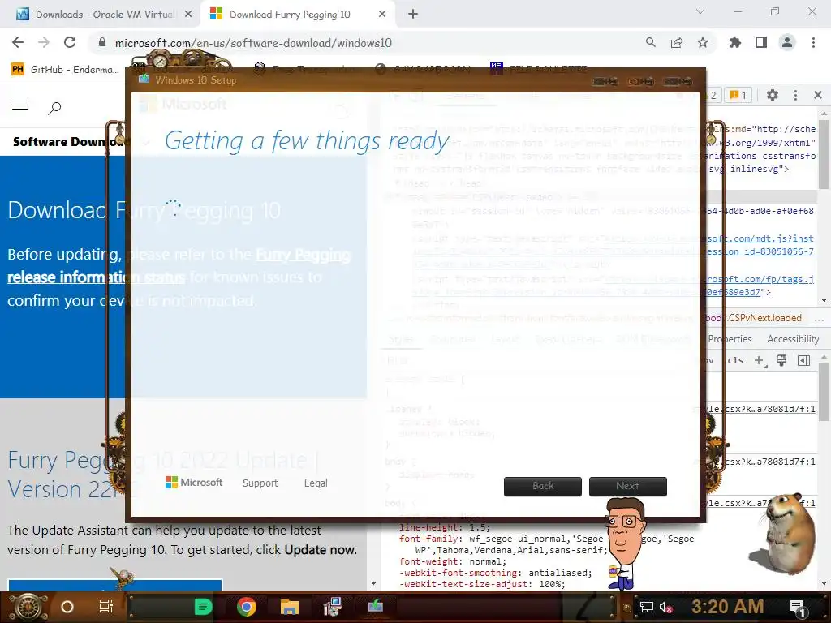831x623 pixels.
Task: Click the DevTools Elements scrollbar down arrow
Action: [824, 300]
